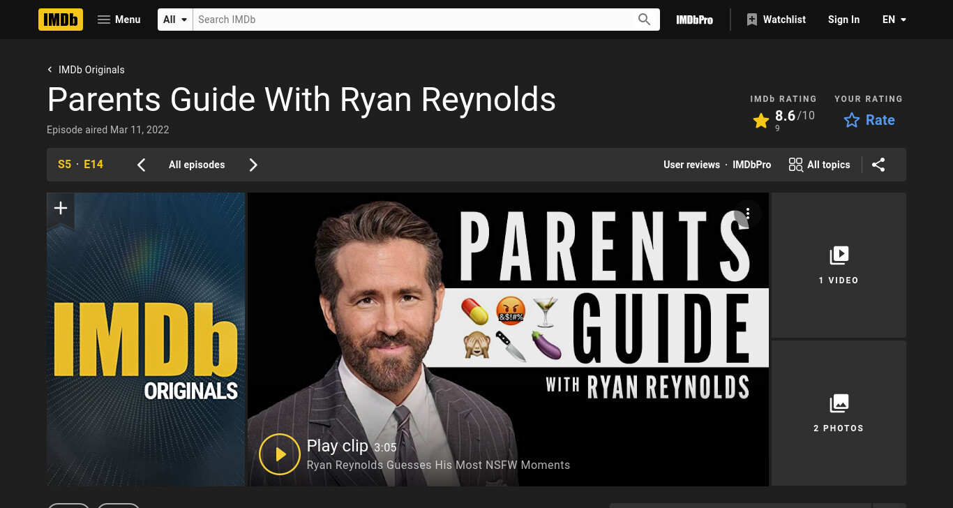Open the 1 Video tile

coord(839,265)
